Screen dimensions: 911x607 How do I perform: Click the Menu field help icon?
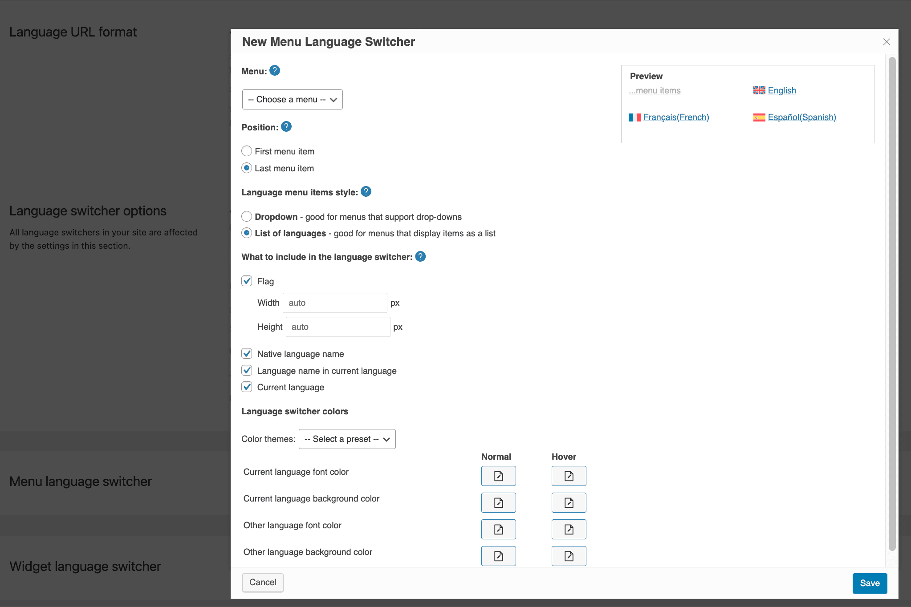[275, 70]
